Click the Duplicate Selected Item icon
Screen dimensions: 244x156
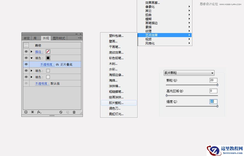(x=68, y=112)
